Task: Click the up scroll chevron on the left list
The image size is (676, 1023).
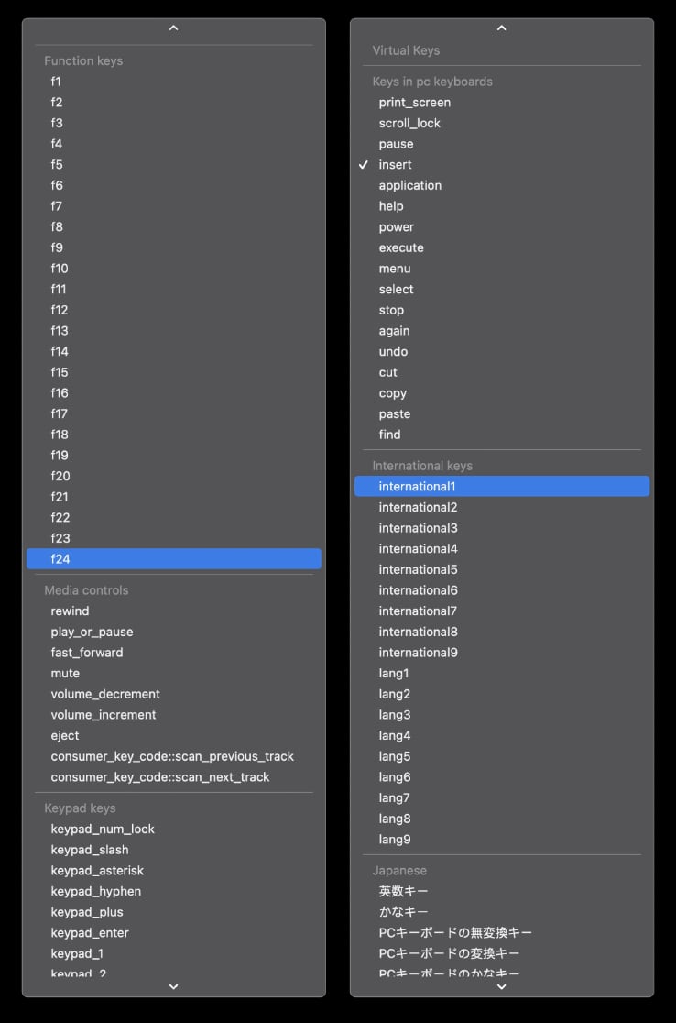Action: [173, 27]
